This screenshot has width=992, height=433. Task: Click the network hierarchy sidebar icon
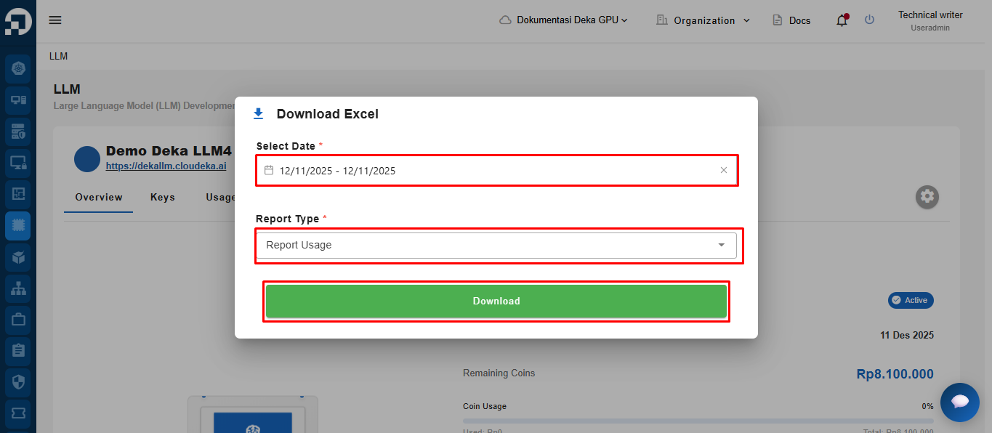point(18,288)
